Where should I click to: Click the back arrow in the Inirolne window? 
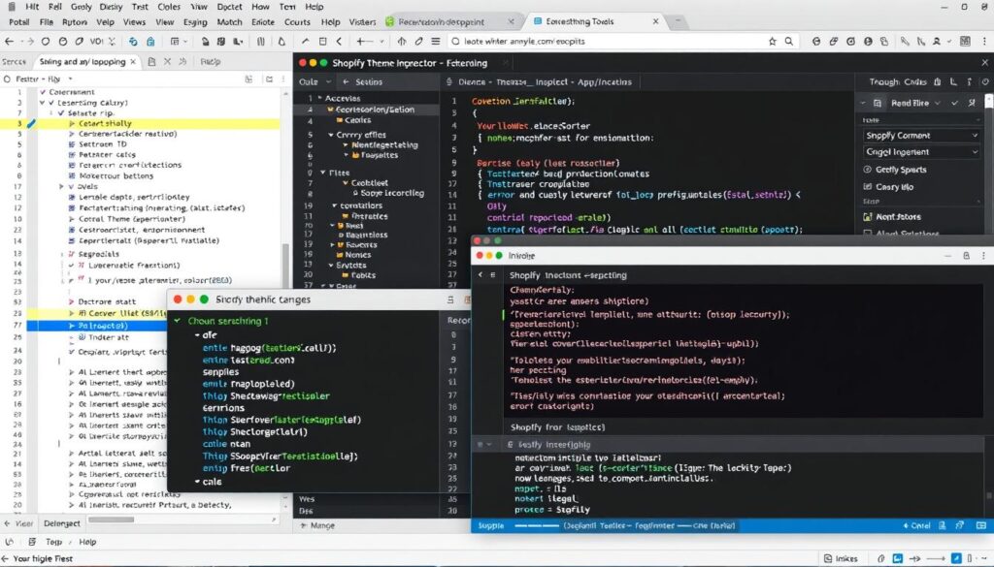point(480,274)
